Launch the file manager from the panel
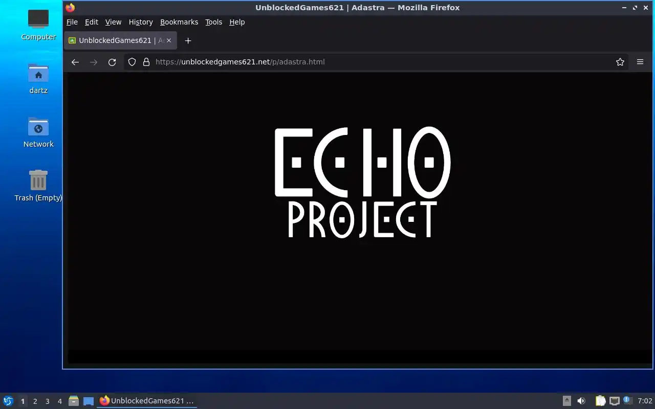 (74, 401)
